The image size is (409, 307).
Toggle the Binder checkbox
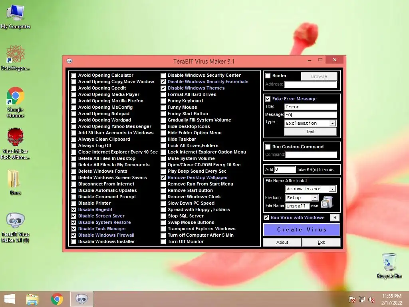pos(268,76)
